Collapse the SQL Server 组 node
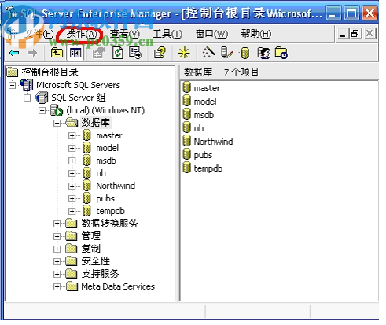Image resolution: width=386 pixels, height=325 pixels. tap(27, 98)
